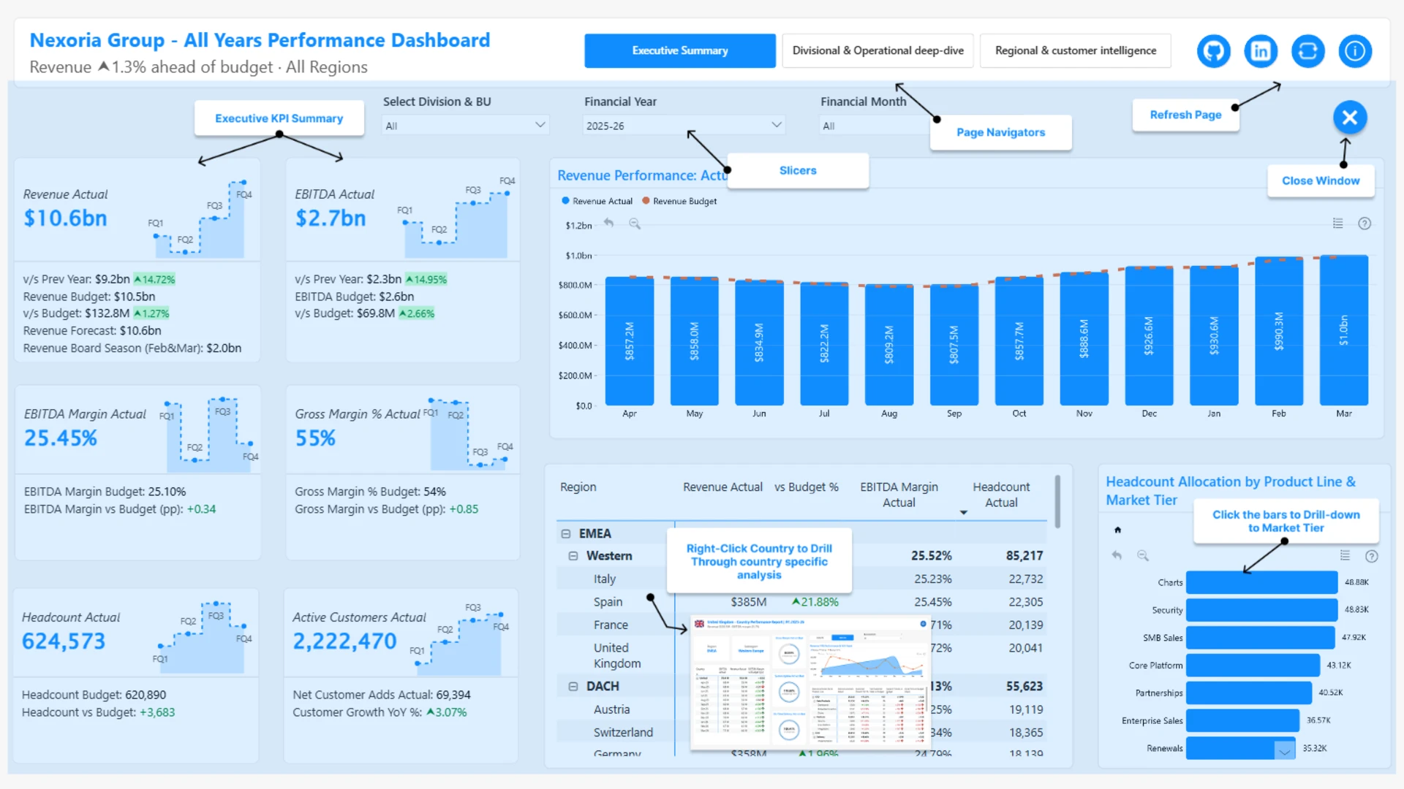Click undo arrow on Revenue Performance chart
This screenshot has width=1404, height=789.
(x=608, y=224)
